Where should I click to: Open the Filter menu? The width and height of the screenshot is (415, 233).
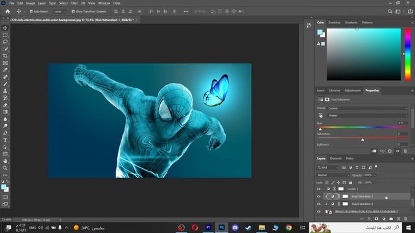(74, 3)
